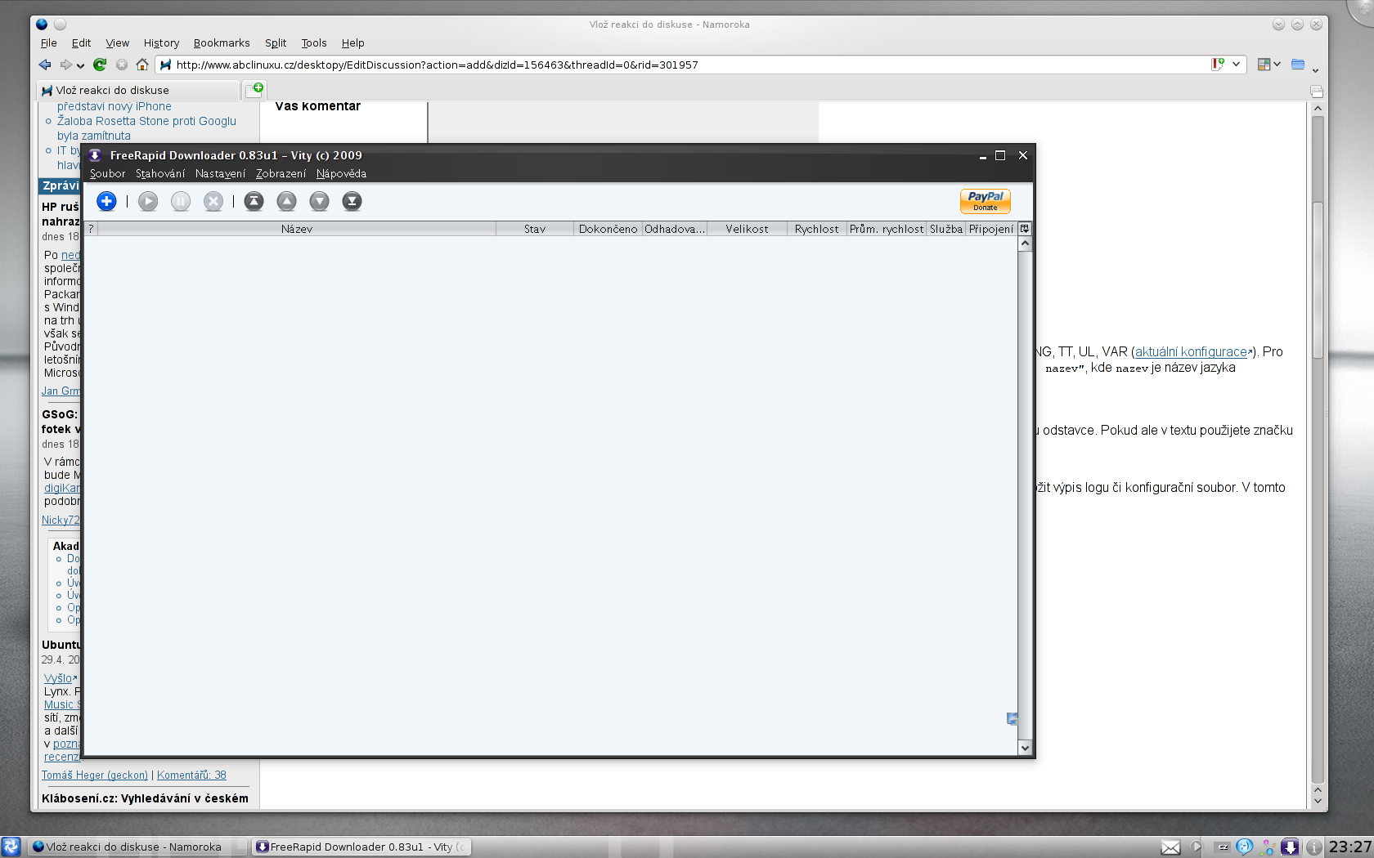Open the back/forward history dropdown arrow

(81, 65)
